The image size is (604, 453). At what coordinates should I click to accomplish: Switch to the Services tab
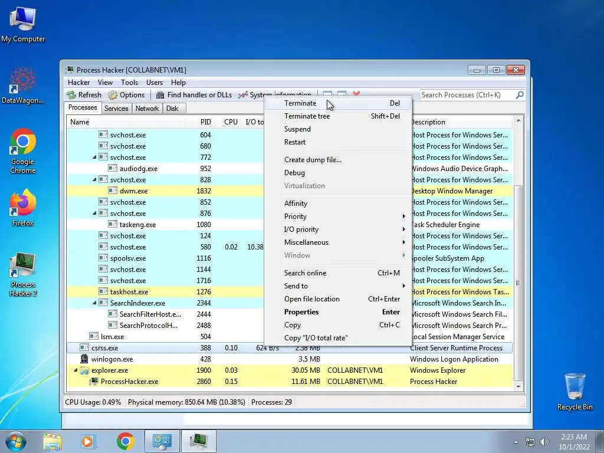(116, 109)
